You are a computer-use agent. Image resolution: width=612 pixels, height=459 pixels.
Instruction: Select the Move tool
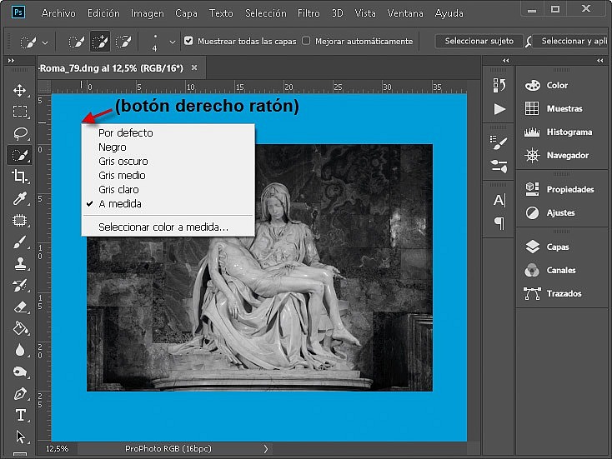[19, 90]
